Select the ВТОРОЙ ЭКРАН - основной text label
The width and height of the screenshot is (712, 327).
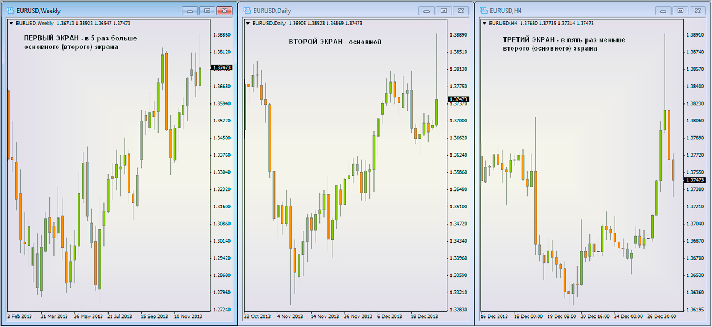coord(335,42)
